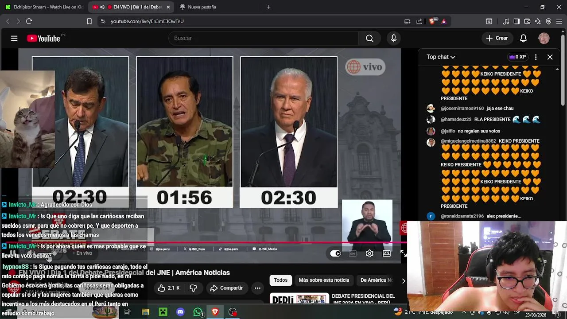This screenshot has width=567, height=319.
Task: Share this page icon in address bar
Action: tap(419, 21)
